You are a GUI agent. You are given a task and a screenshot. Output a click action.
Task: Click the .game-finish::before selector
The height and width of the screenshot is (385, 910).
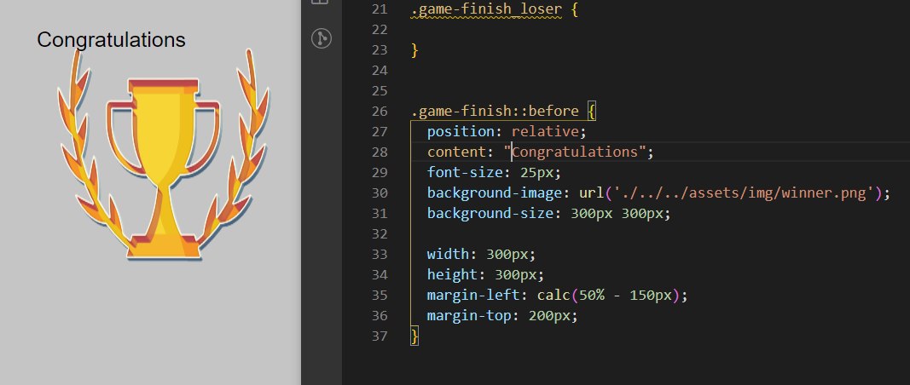coord(495,111)
